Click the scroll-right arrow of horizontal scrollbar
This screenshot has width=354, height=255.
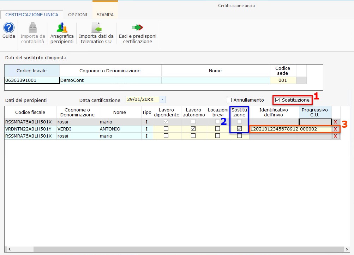click(347, 249)
